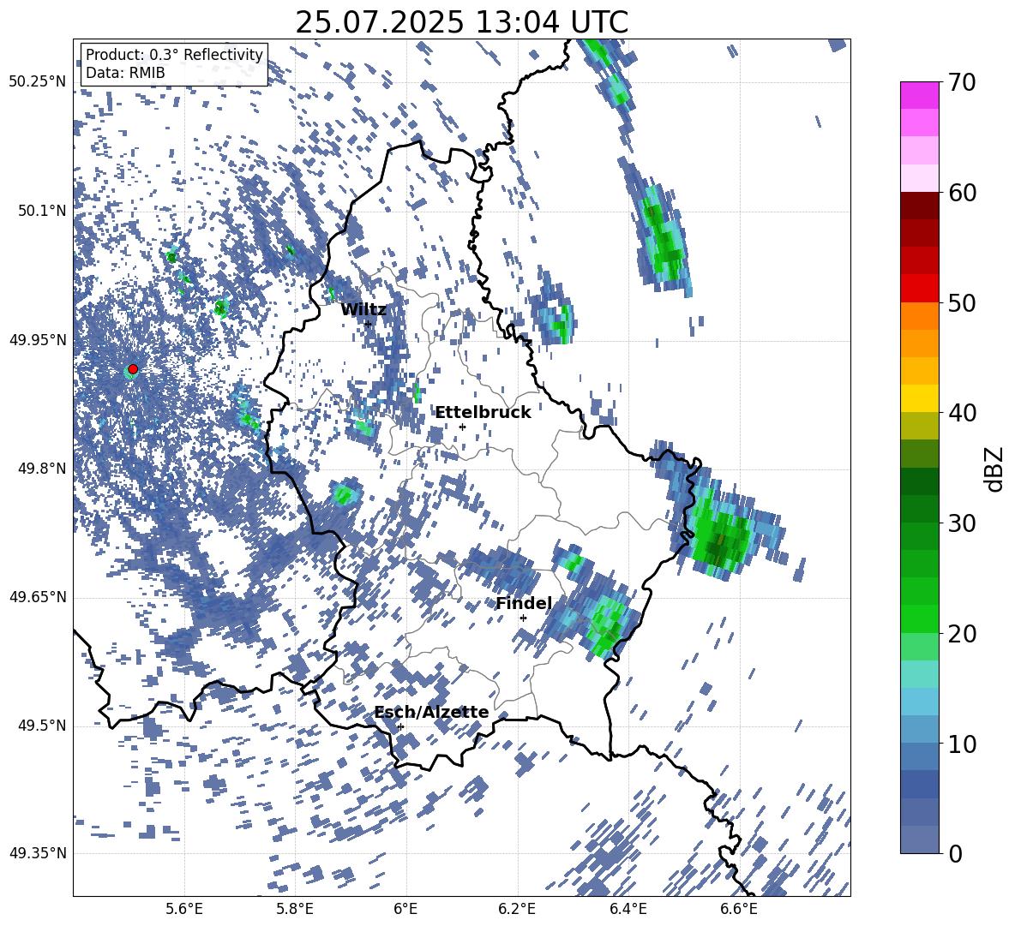Click the dBZ colorbar label
This screenshot has width=1015, height=926.
coord(994,469)
